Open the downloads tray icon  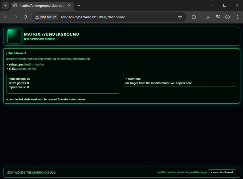(x=208, y=17)
